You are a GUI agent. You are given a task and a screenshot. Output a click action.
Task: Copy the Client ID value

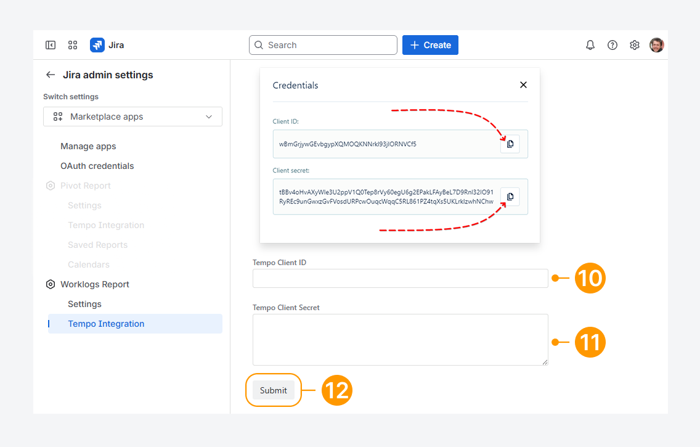[510, 144]
